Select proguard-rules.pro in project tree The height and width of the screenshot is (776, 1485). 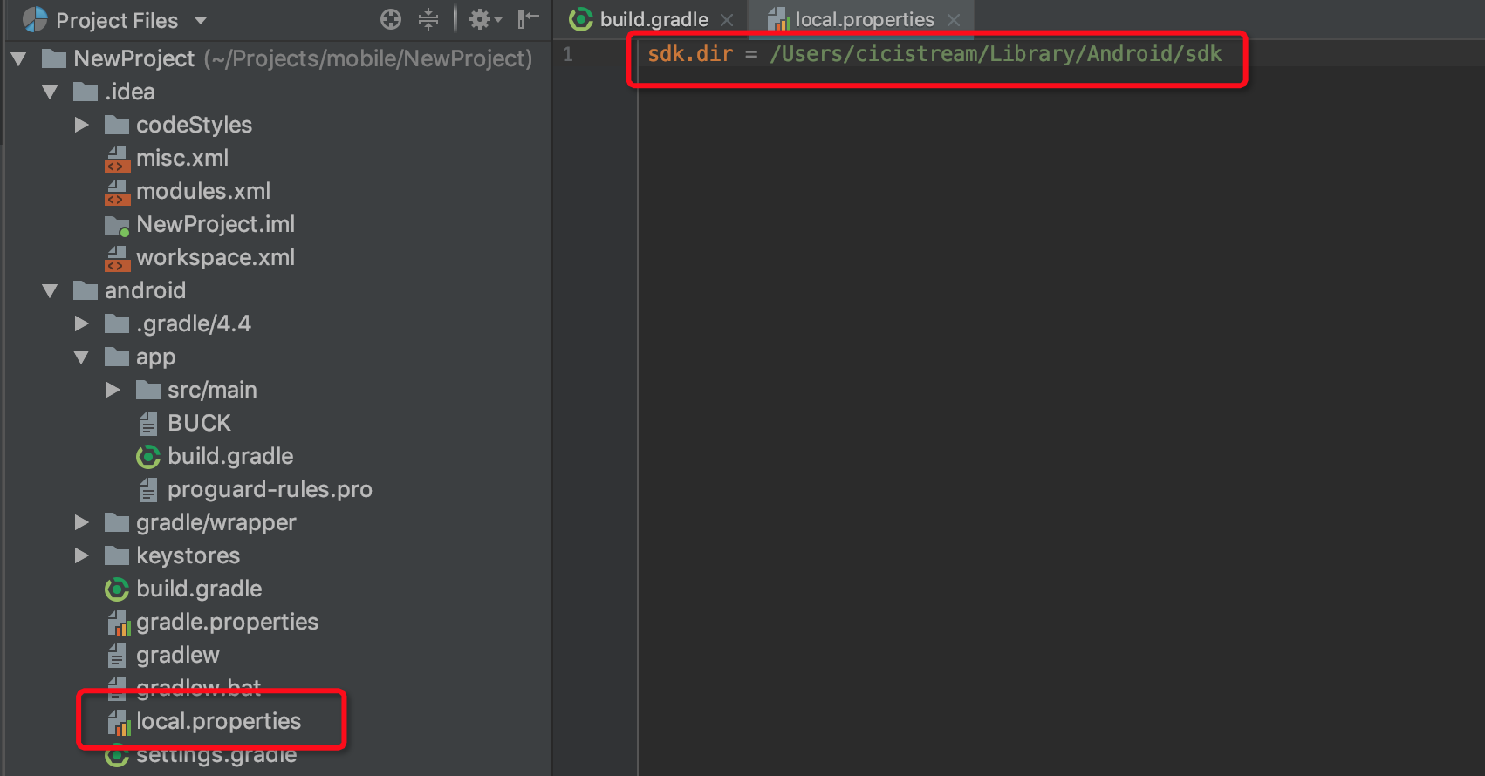[269, 489]
